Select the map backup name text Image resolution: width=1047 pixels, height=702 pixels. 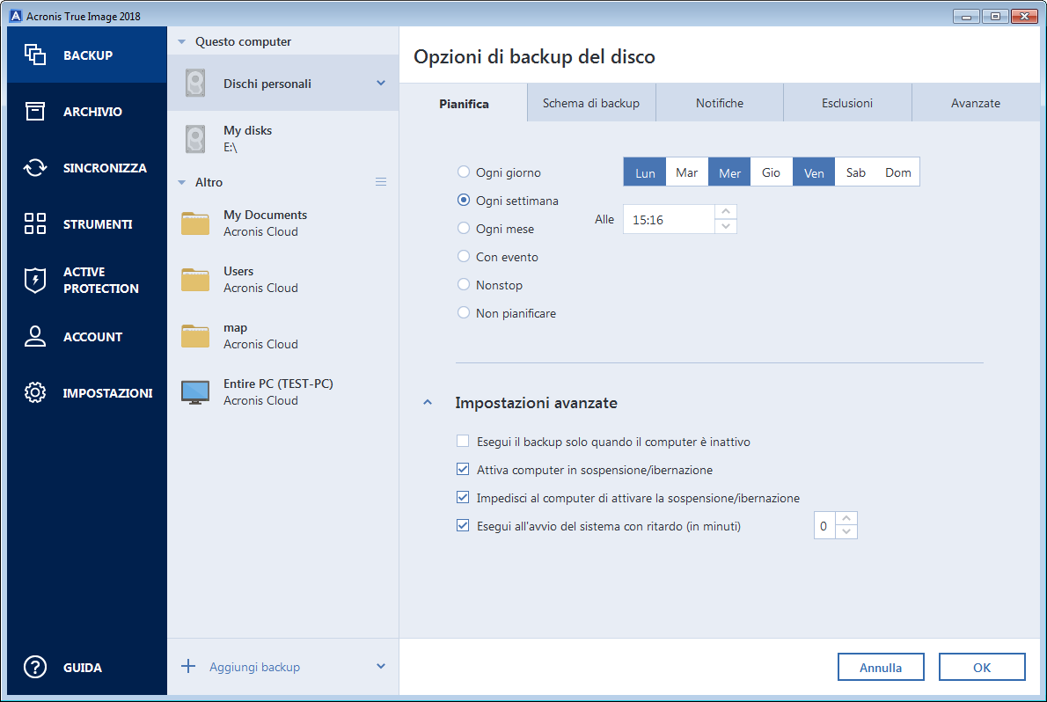235,327
